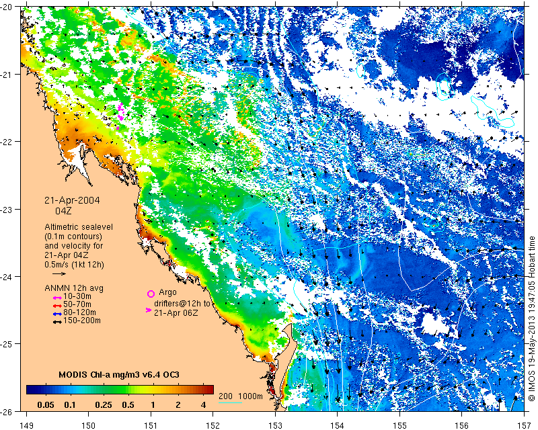Viewport: 538px width, 430px height.
Task: Click the magenta Argo circle marker in legend
Action: [151, 294]
